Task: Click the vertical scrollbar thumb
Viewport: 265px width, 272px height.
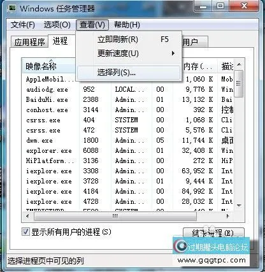Action: click(239, 83)
